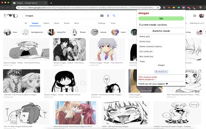206x129 pixels.
Task: Select Girl meets girl mode
Action: (146, 52)
